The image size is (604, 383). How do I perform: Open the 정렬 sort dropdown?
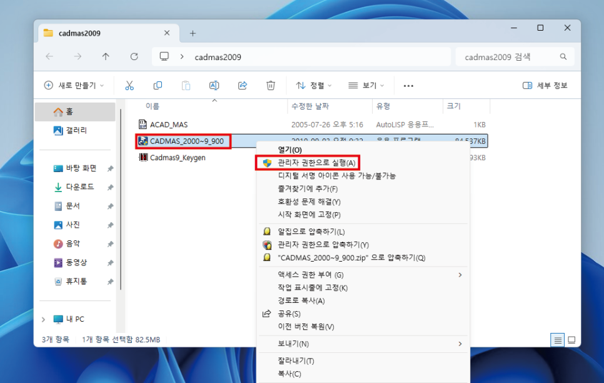(313, 86)
